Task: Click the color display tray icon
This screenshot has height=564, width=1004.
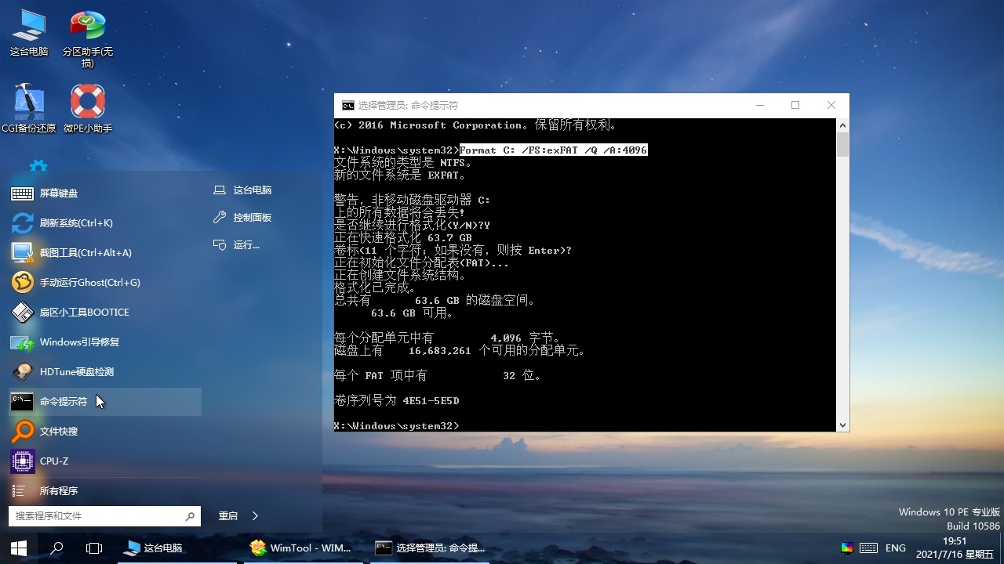Action: pyautogui.click(x=847, y=548)
